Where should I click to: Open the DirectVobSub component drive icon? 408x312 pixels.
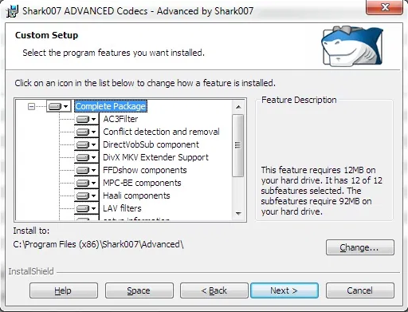[86, 144]
